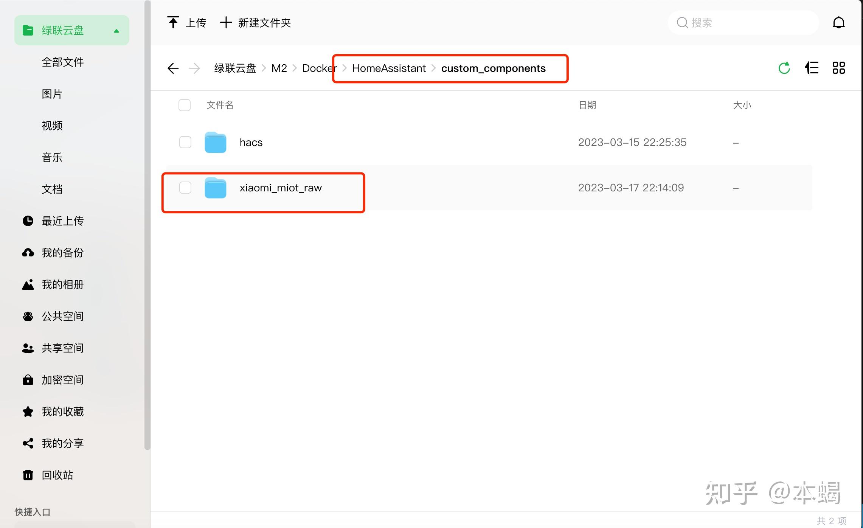
Task: Open 回收站 recycle bin
Action: [57, 475]
